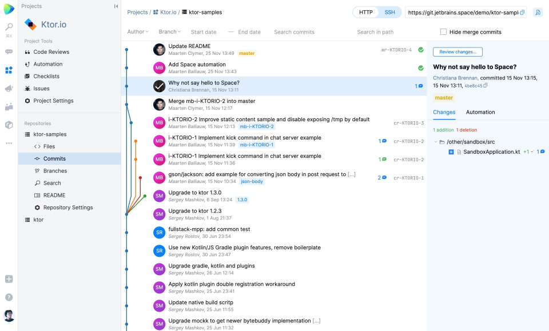Open the Author filter dropdown
549x331 pixels.
tap(138, 32)
